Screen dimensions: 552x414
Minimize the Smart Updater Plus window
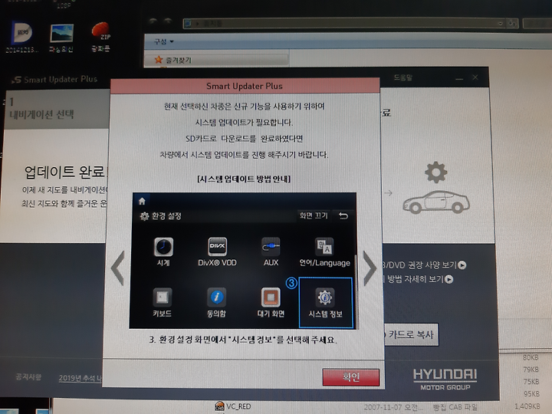click(x=459, y=78)
